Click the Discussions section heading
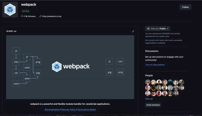This screenshot has height=116, width=202. [x=151, y=51]
